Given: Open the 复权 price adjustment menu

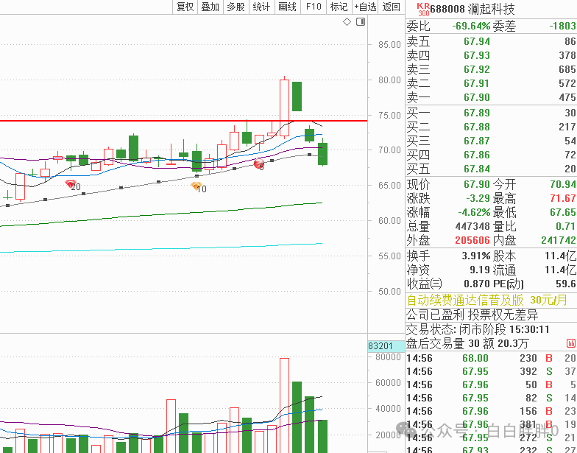Looking at the screenshot, I should [185, 7].
